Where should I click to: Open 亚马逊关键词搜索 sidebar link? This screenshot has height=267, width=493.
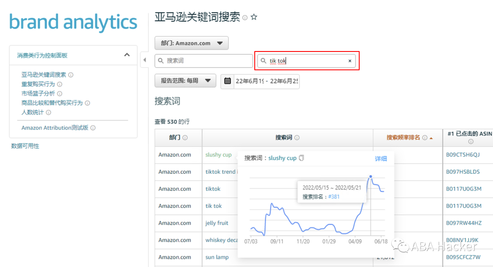click(x=44, y=75)
